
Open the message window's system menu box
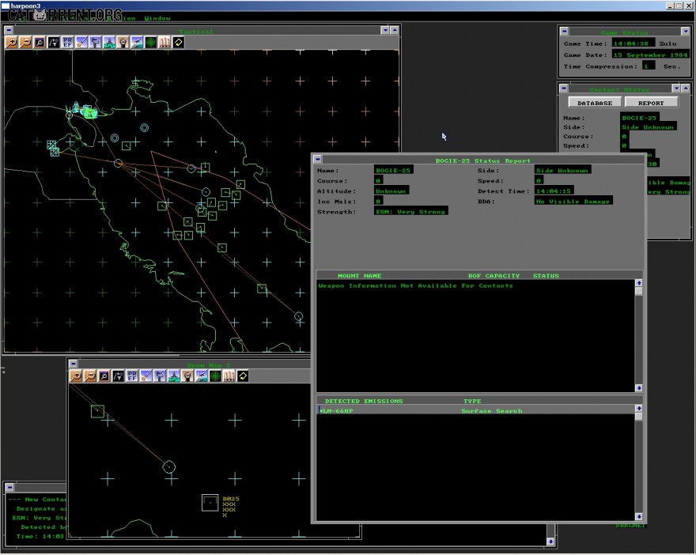point(9,487)
